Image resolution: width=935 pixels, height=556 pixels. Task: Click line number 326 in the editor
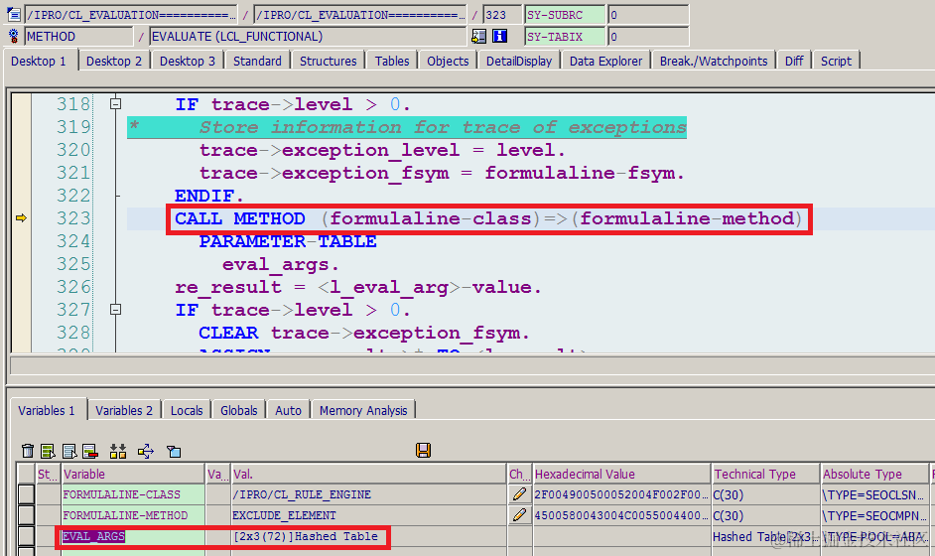pyautogui.click(x=73, y=287)
